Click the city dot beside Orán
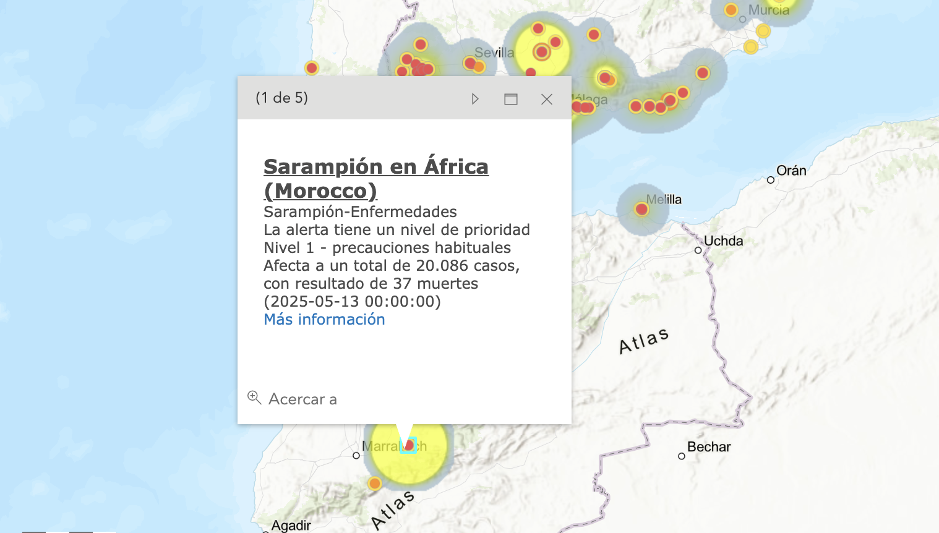The image size is (939, 533). tap(770, 180)
